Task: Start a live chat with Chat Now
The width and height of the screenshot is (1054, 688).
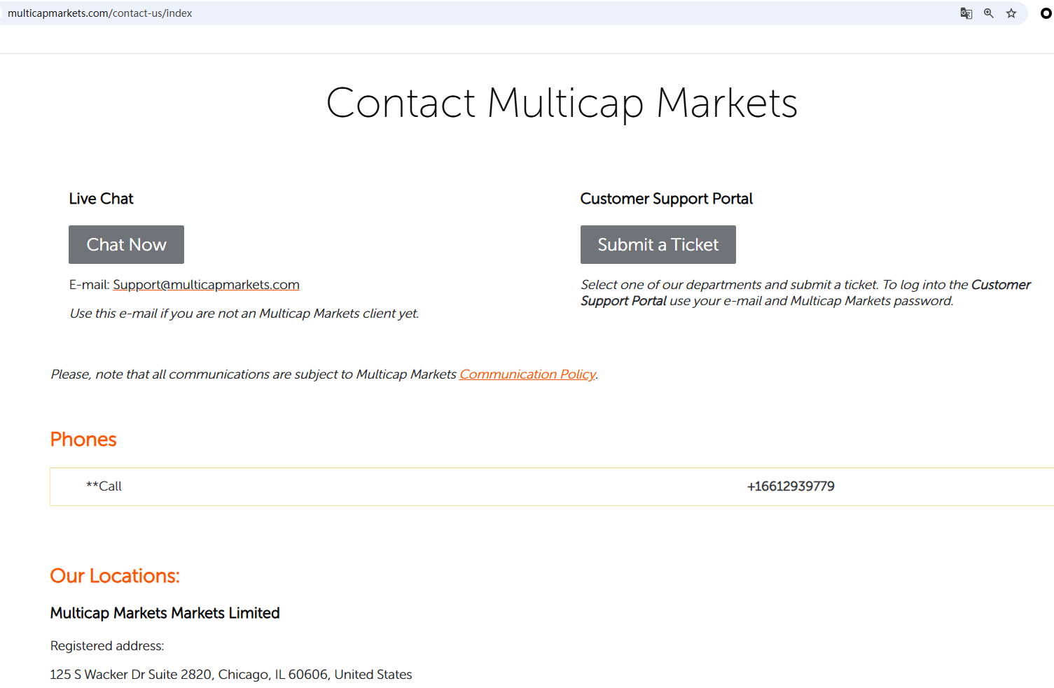Action: coord(126,244)
